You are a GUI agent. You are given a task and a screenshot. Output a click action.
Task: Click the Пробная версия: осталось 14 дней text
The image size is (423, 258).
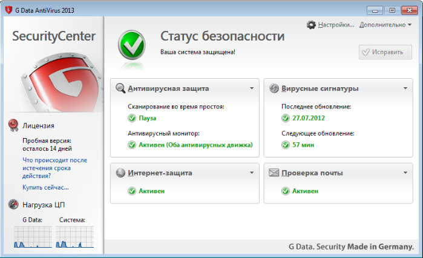pyautogui.click(x=47, y=145)
